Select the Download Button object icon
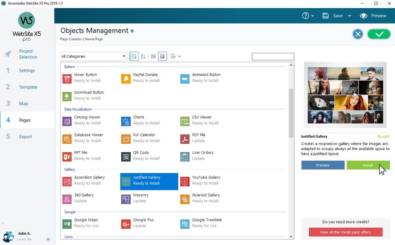 click(x=67, y=97)
